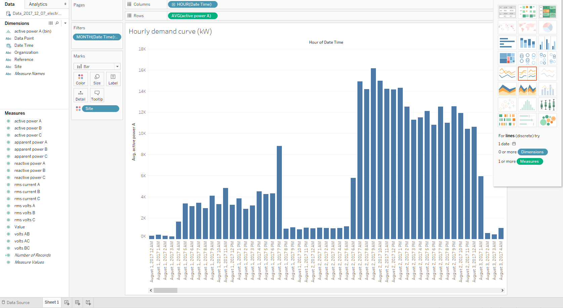Click the MONTH(Date Time) filter pill
Screen dimensions: 563x308
pyautogui.click(x=97, y=37)
